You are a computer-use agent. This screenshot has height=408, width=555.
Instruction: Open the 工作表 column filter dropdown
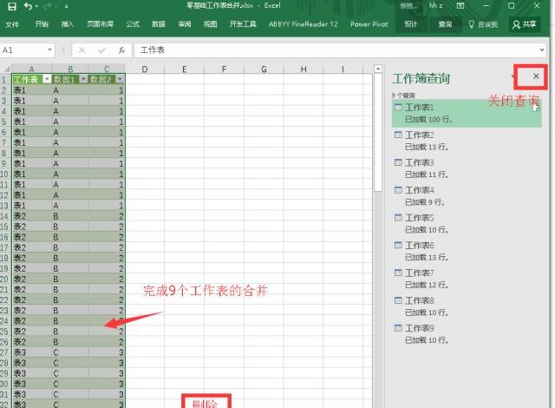[x=45, y=79]
